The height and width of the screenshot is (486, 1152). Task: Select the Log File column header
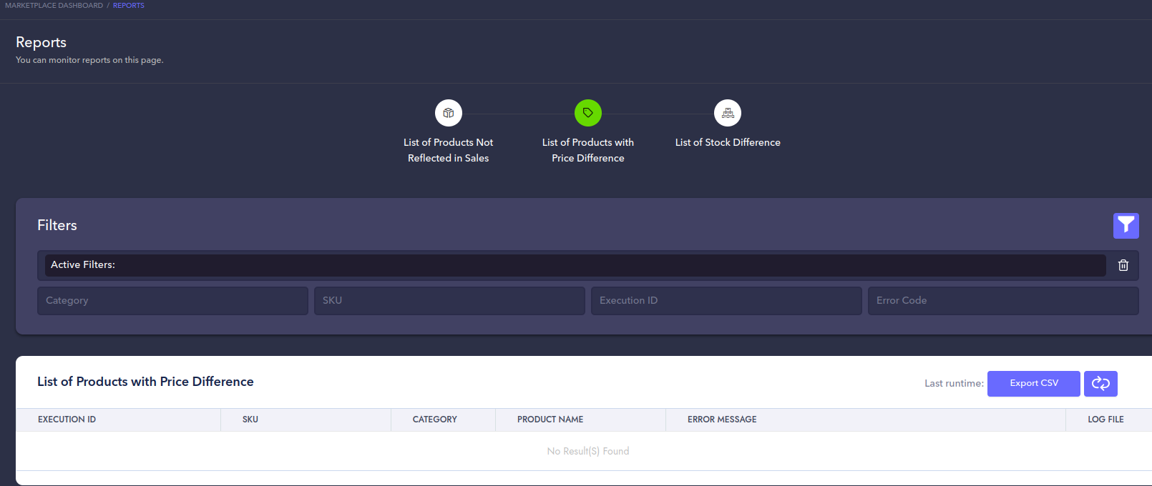pos(1105,420)
